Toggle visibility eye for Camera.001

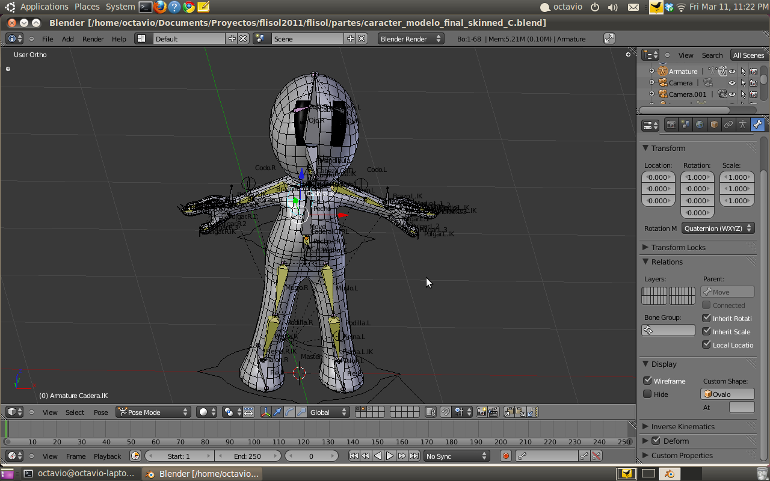pos(732,94)
